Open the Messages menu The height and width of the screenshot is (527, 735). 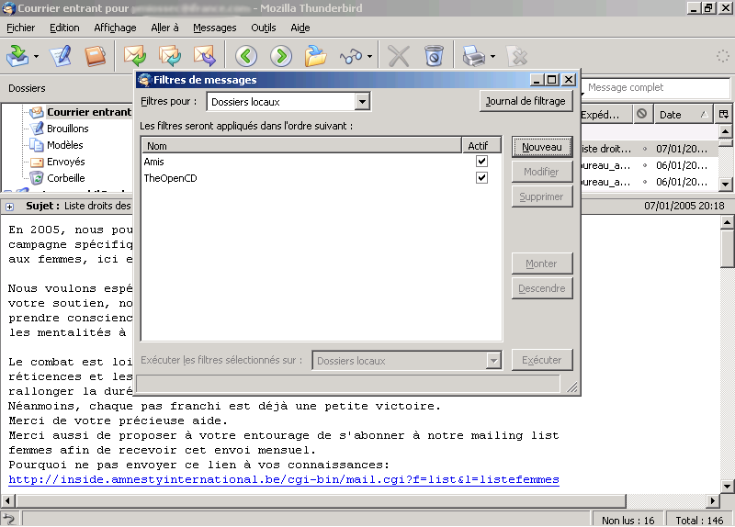click(215, 28)
